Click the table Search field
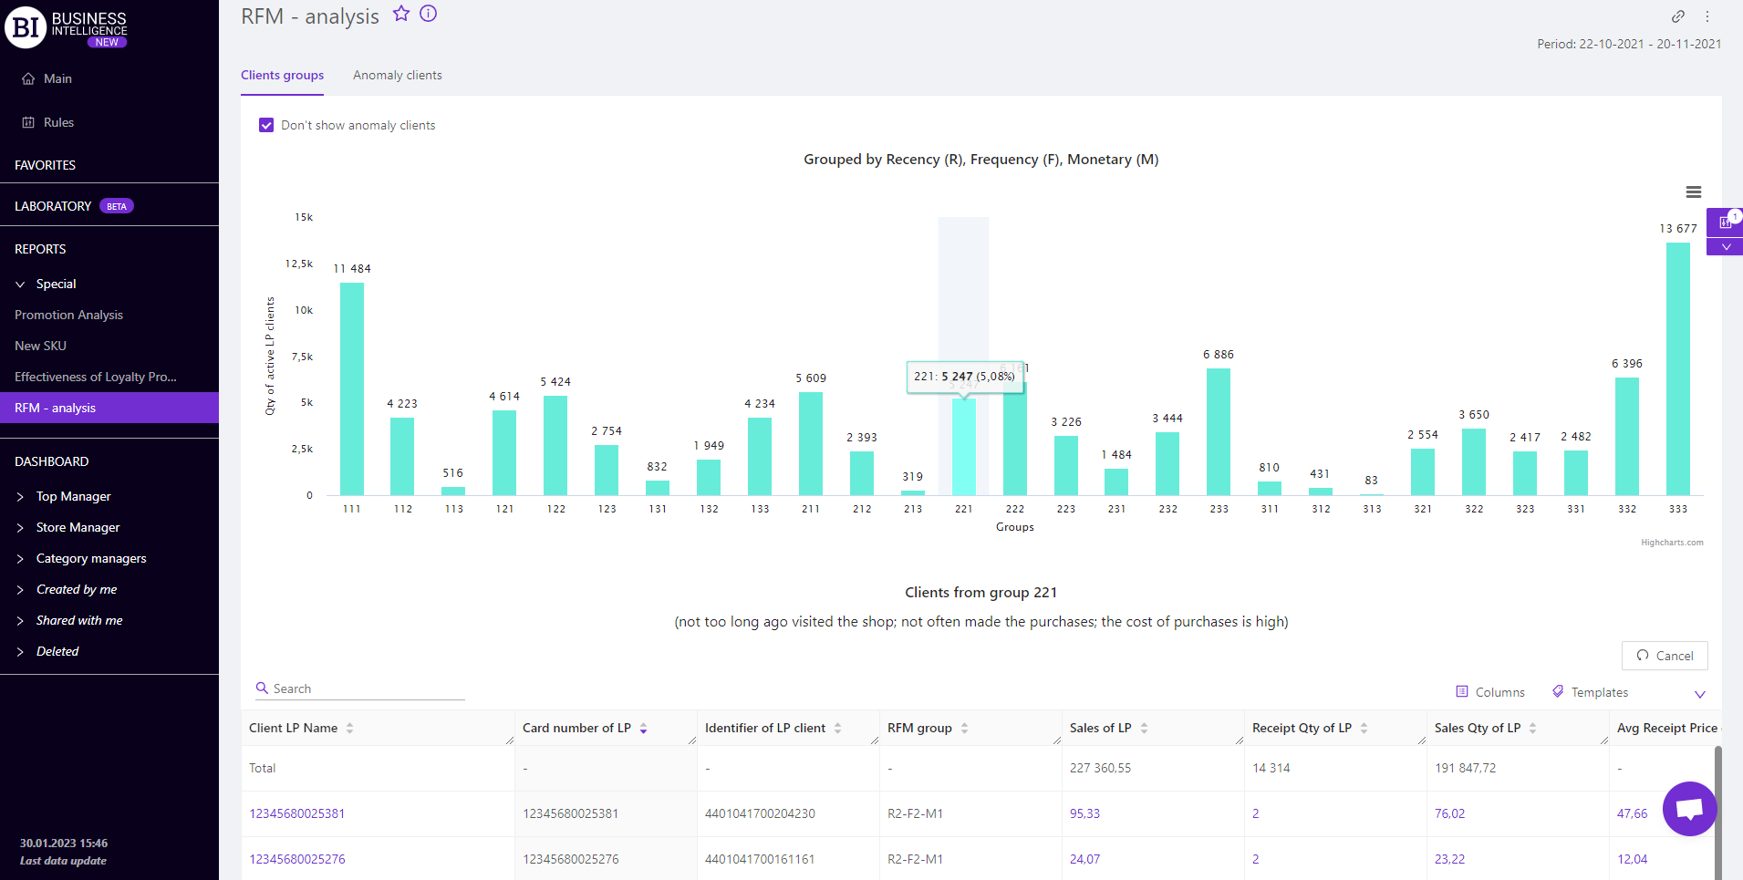Image resolution: width=1743 pixels, height=880 pixels. (365, 689)
